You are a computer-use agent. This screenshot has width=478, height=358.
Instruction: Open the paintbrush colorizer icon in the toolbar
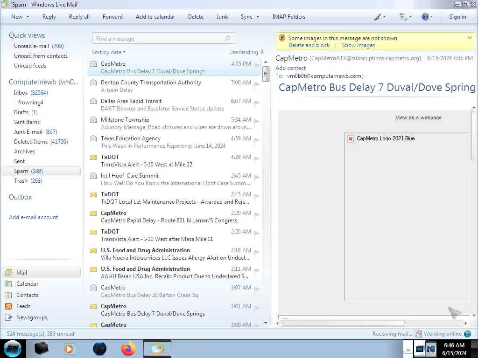click(x=377, y=17)
